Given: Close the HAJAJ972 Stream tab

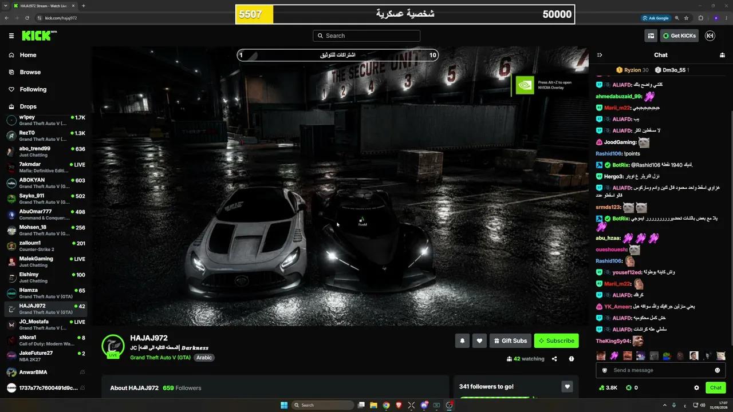Looking at the screenshot, I should pyautogui.click(x=73, y=6).
